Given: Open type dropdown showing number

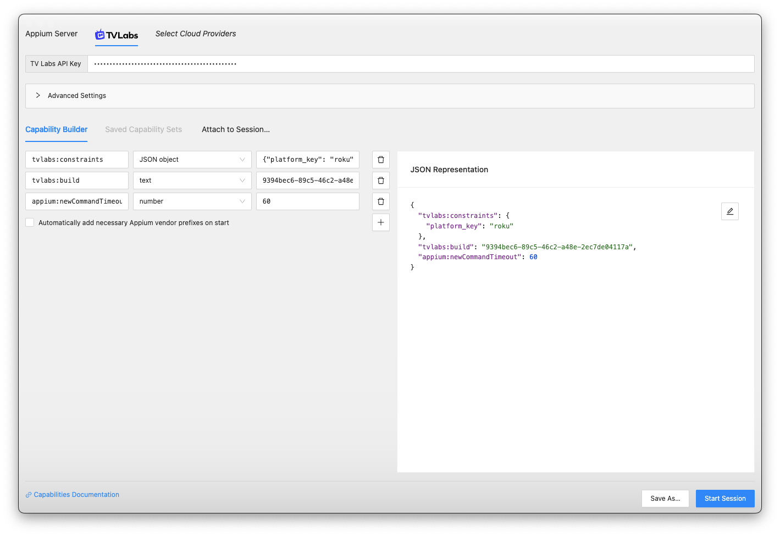Looking at the screenshot, I should [x=192, y=201].
